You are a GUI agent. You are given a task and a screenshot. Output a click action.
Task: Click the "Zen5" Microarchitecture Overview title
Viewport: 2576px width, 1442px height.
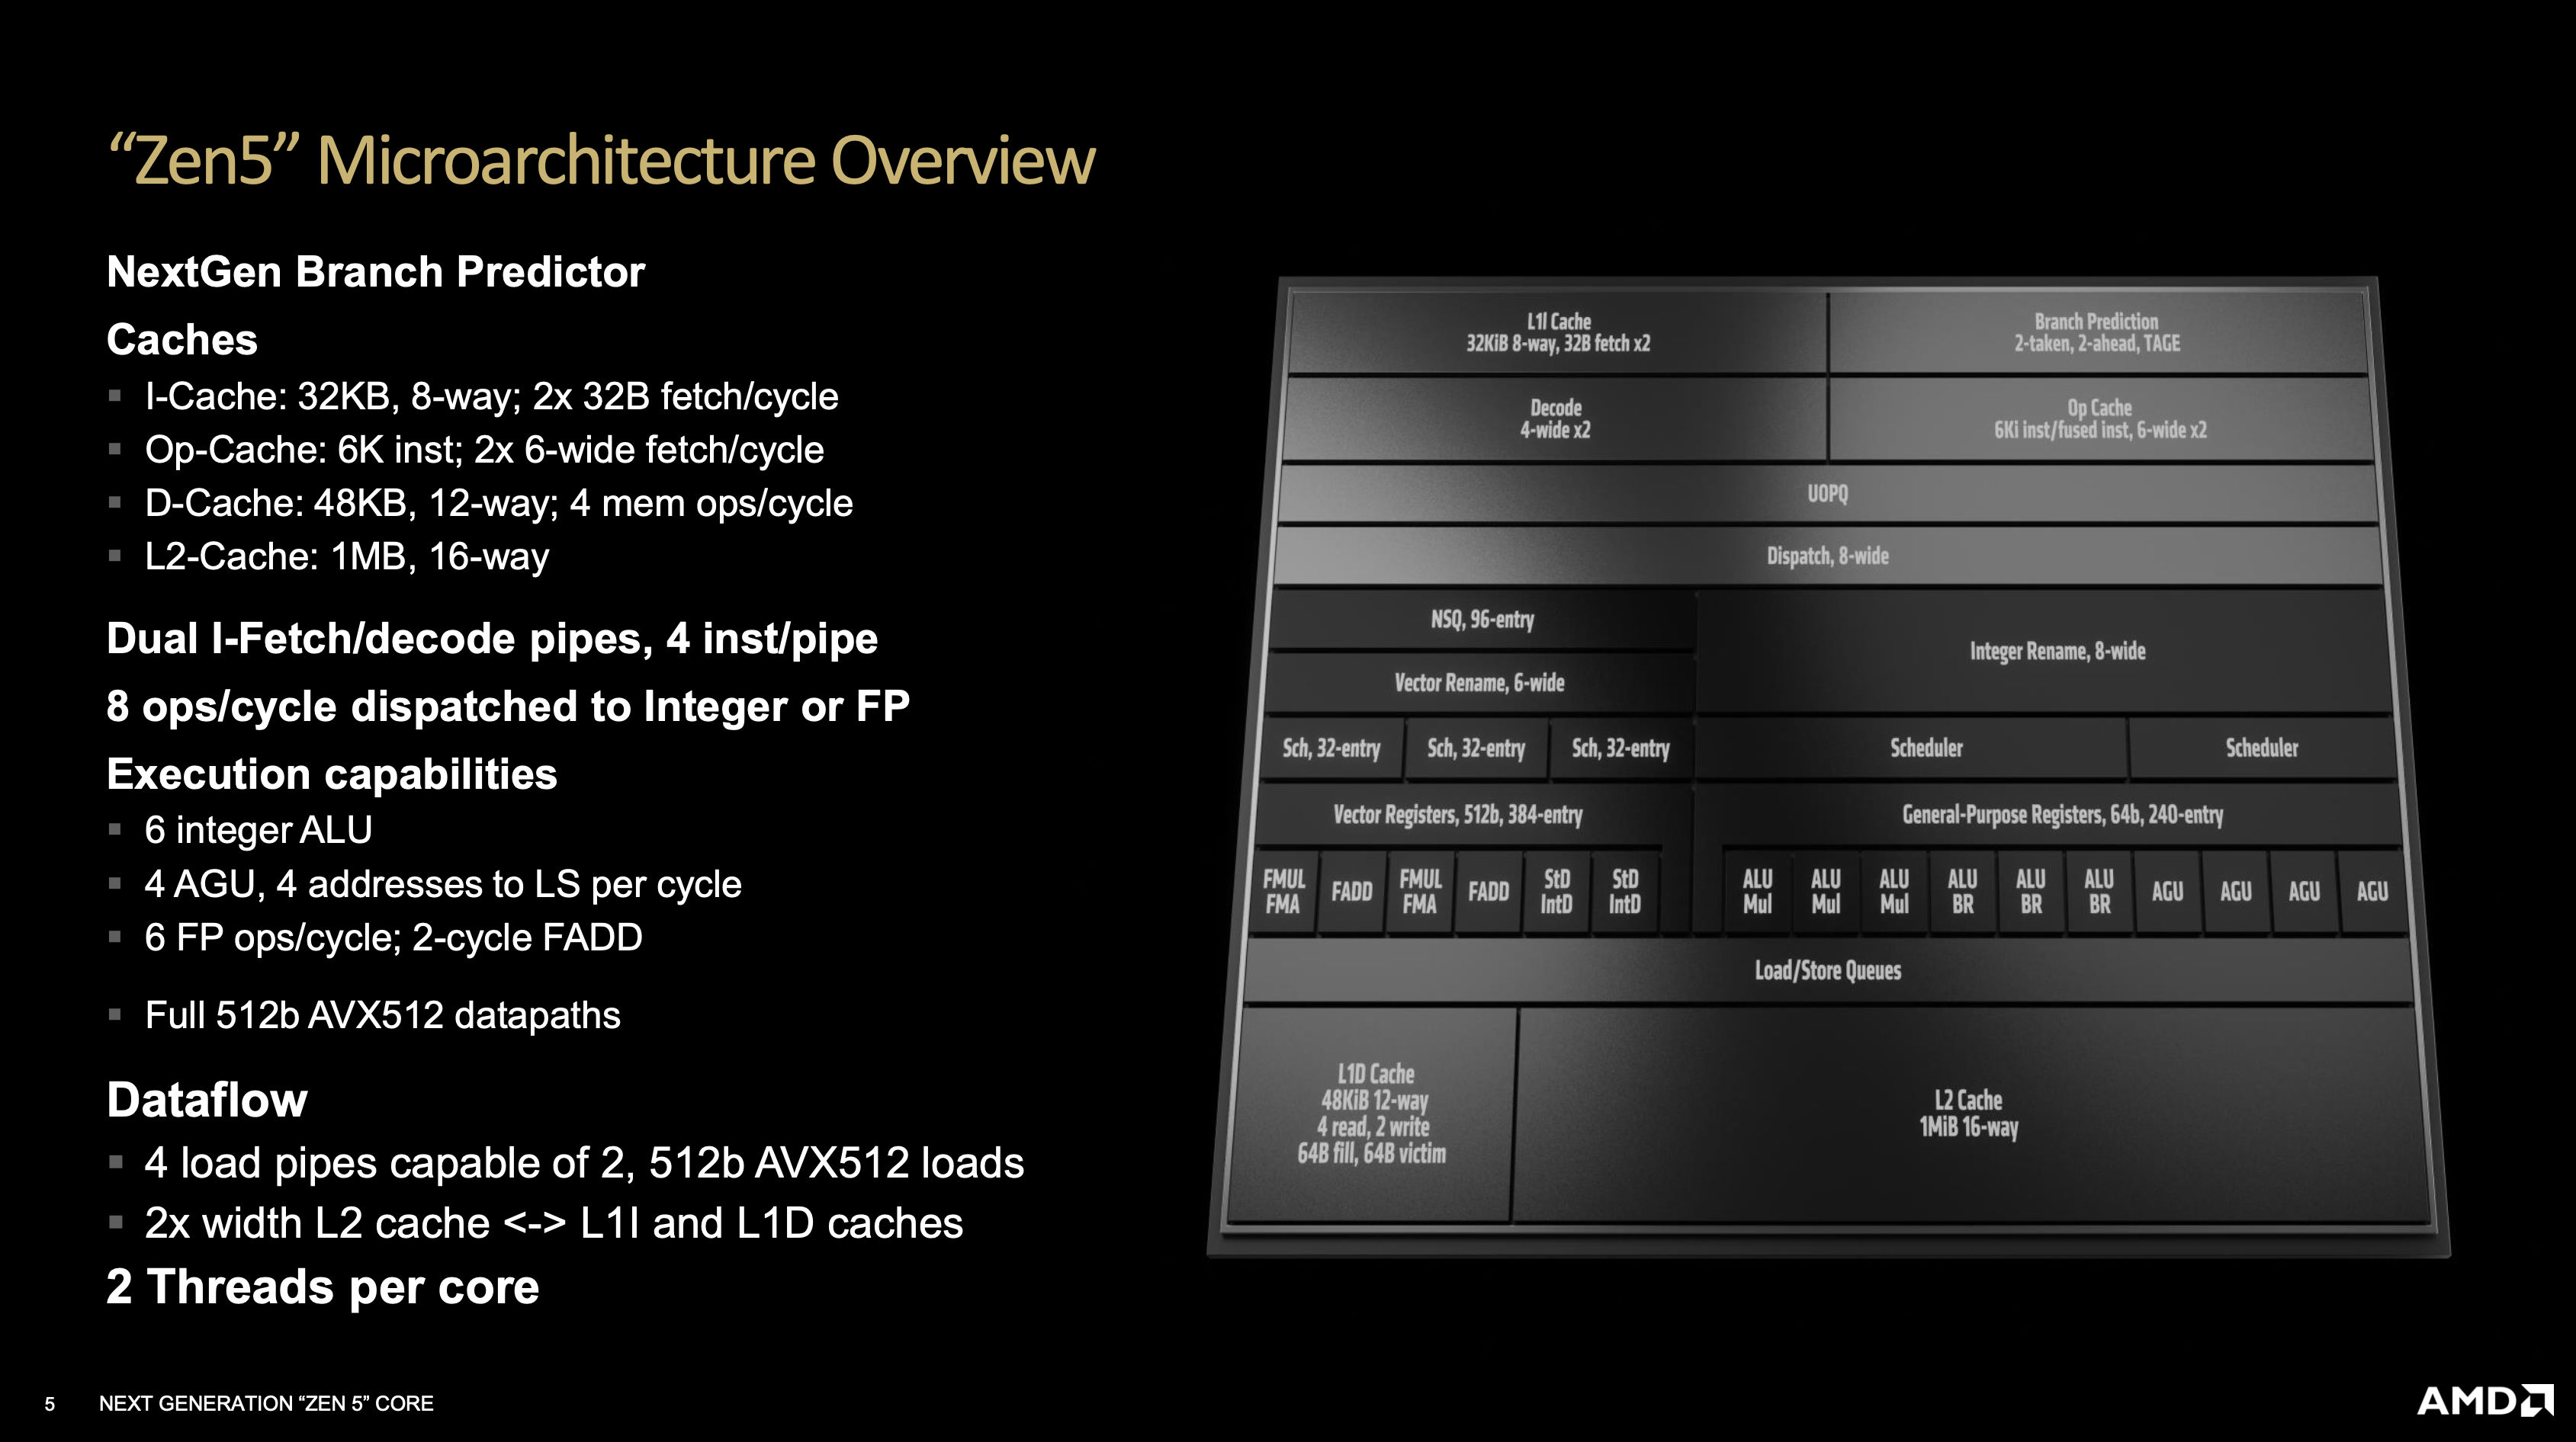[601, 160]
